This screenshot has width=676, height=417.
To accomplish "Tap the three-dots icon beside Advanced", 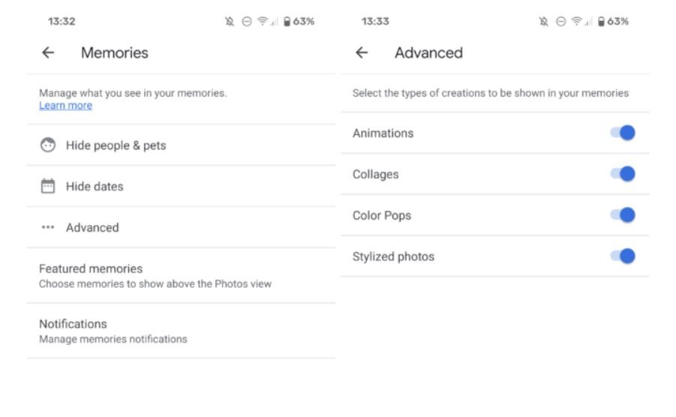I will (x=48, y=228).
